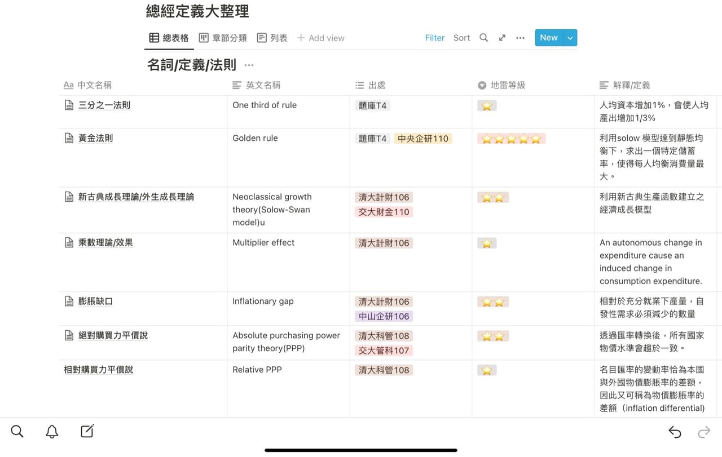
Task: Click the Filter link
Action: (434, 38)
